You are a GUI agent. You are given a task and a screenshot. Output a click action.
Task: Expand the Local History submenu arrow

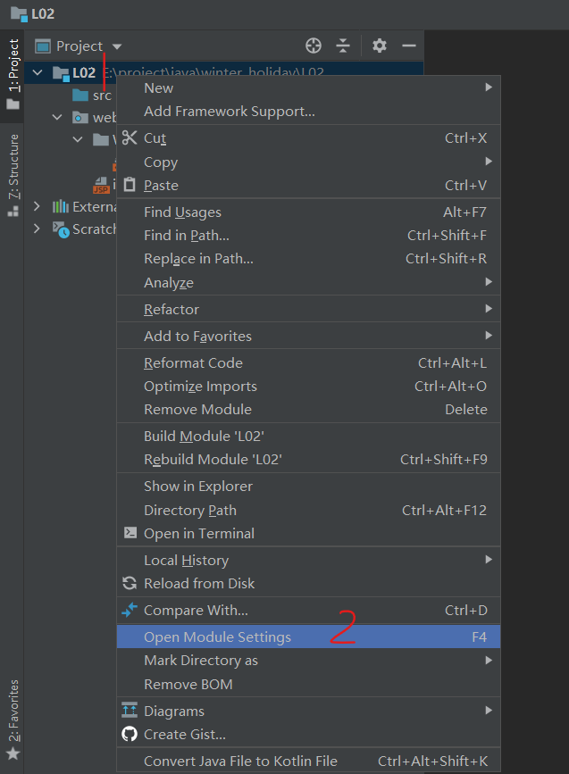[x=489, y=559]
